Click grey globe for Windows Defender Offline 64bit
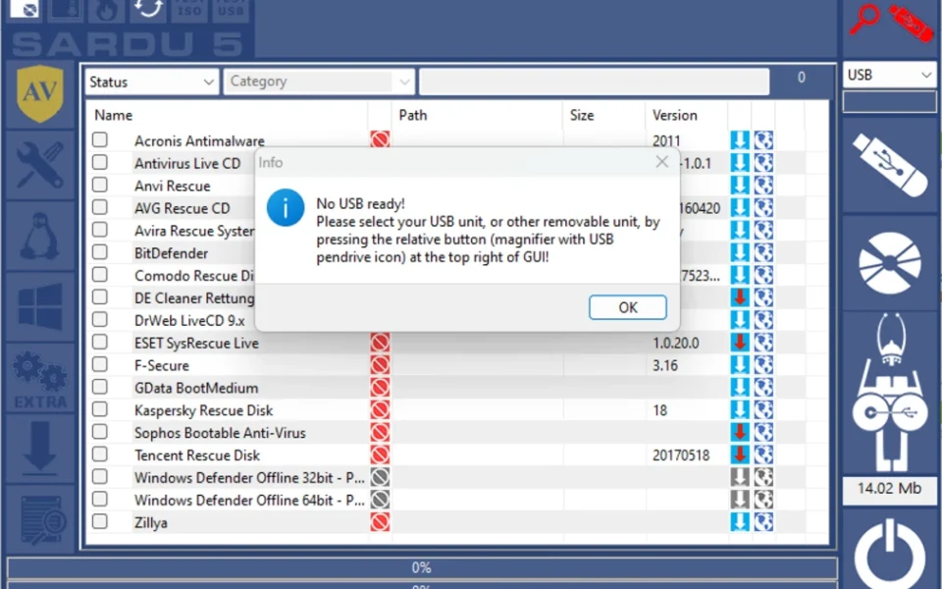Viewport: 942px width, 589px height. pyautogui.click(x=763, y=500)
